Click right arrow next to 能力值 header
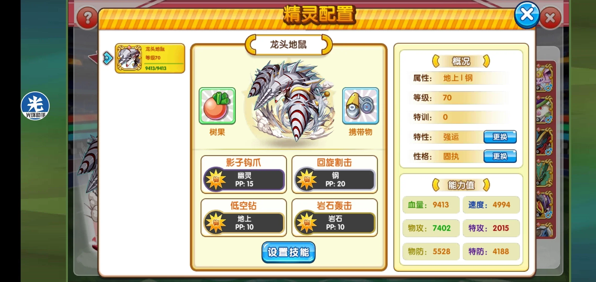 pos(486,185)
